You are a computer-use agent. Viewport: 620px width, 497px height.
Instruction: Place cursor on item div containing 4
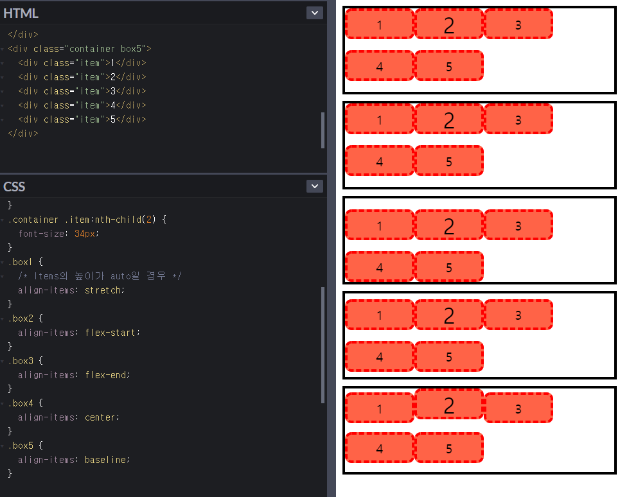(82, 105)
